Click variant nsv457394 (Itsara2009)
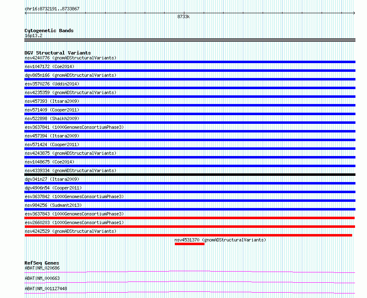Screen dimensions: 367x298 (x=52, y=136)
